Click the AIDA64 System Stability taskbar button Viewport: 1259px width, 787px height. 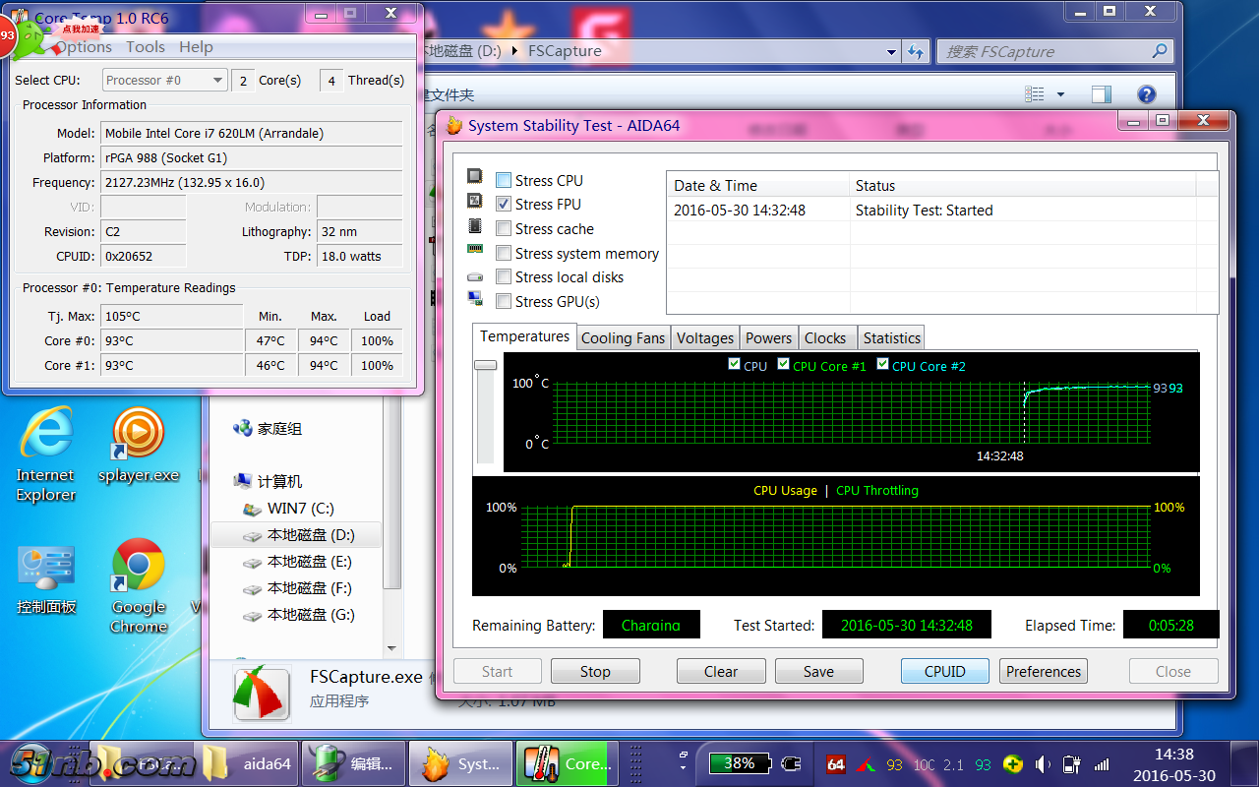[x=462, y=763]
